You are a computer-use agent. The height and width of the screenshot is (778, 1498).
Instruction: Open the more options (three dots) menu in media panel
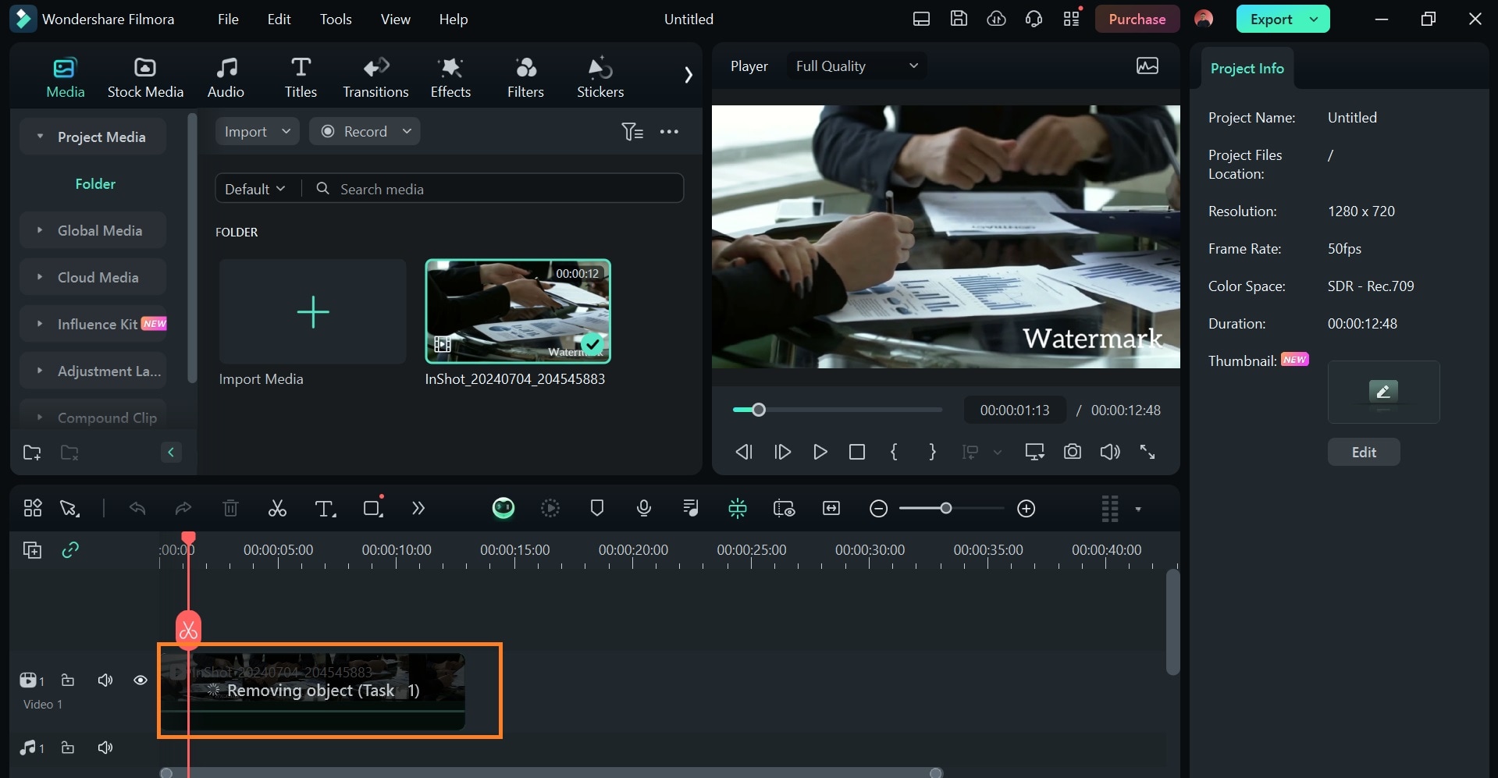pyautogui.click(x=669, y=132)
